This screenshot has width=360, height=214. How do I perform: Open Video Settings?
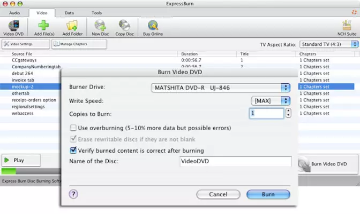26,44
